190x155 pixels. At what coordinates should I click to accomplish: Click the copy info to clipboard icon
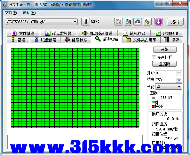118,22
